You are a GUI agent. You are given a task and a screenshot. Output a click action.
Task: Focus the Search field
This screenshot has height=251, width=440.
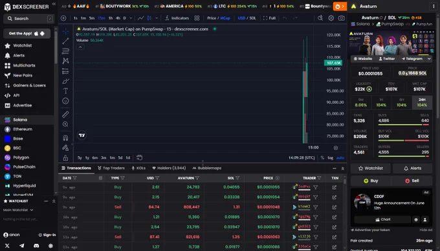coord(28,19)
